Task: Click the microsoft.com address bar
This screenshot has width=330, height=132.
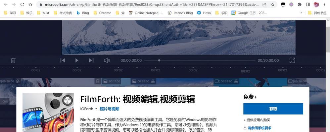Action: [x=152, y=4]
